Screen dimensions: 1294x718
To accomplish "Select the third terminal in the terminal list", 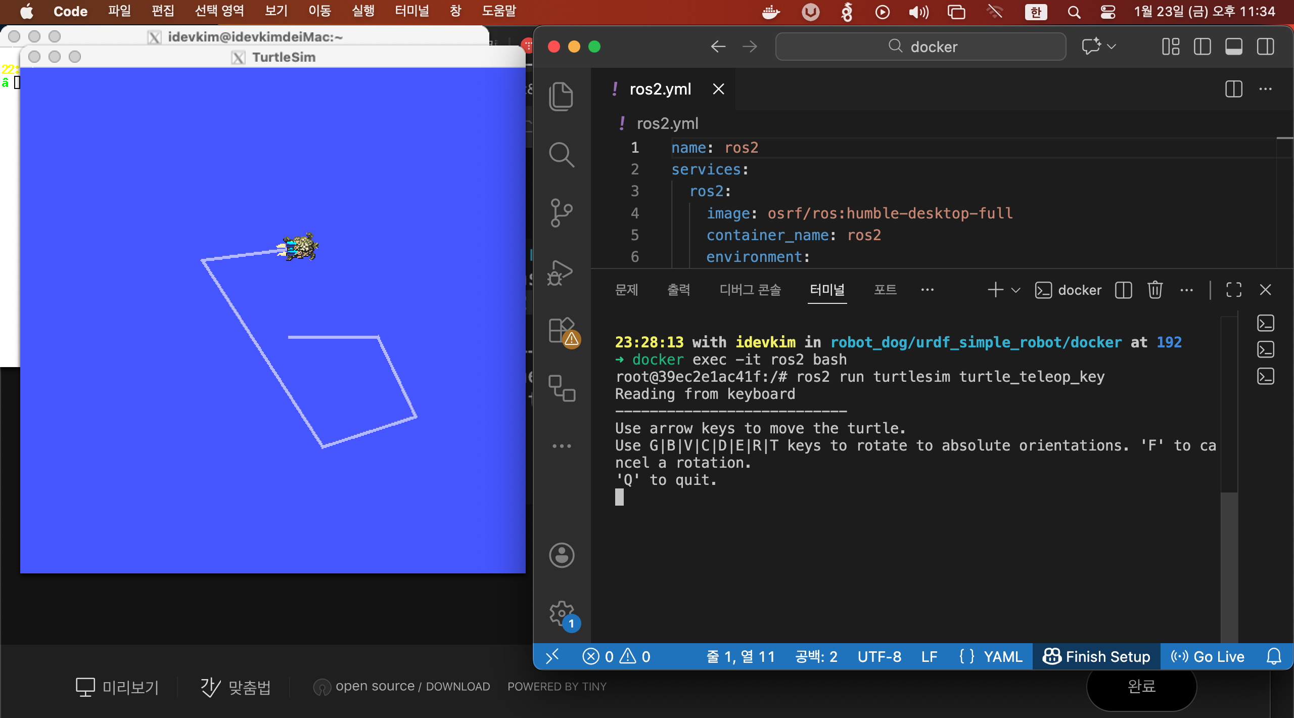I will point(1265,376).
